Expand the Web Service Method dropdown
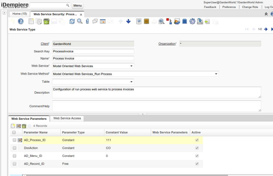The height and width of the screenshot is (176, 273). [x=216, y=74]
